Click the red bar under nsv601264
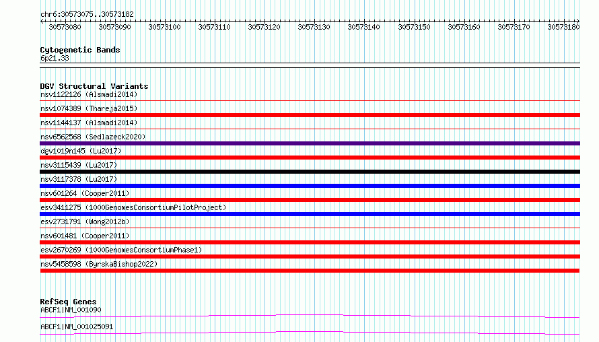This screenshot has width=599, height=342. click(x=310, y=200)
